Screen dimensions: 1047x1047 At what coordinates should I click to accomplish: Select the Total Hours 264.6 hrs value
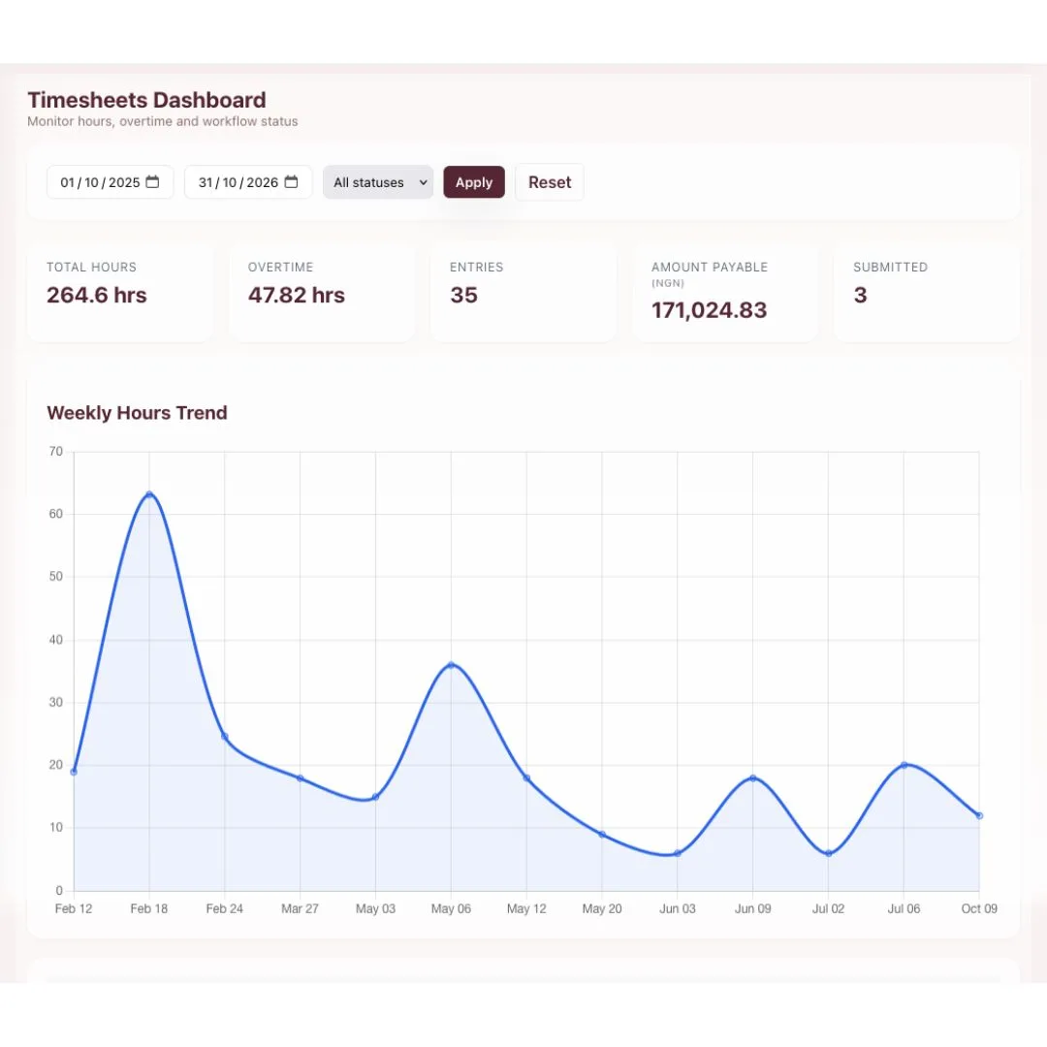pyautogui.click(x=97, y=295)
